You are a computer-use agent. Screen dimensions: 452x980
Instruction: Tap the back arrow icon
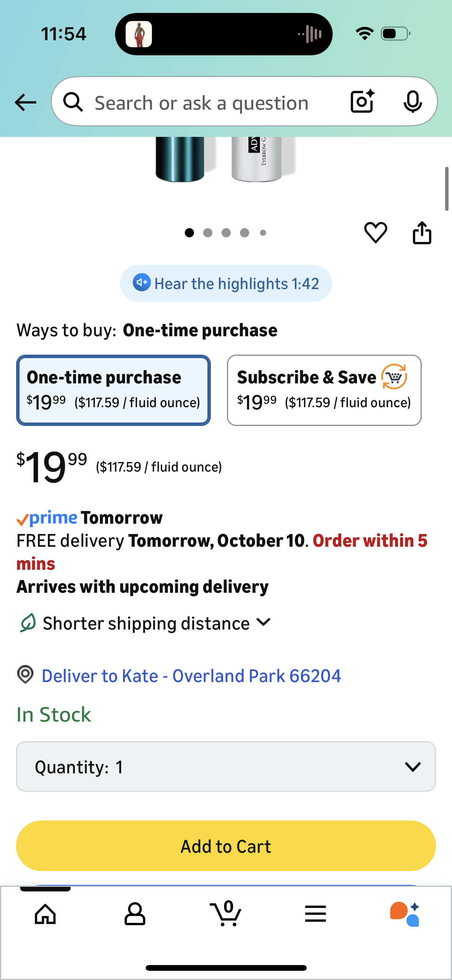pos(25,102)
